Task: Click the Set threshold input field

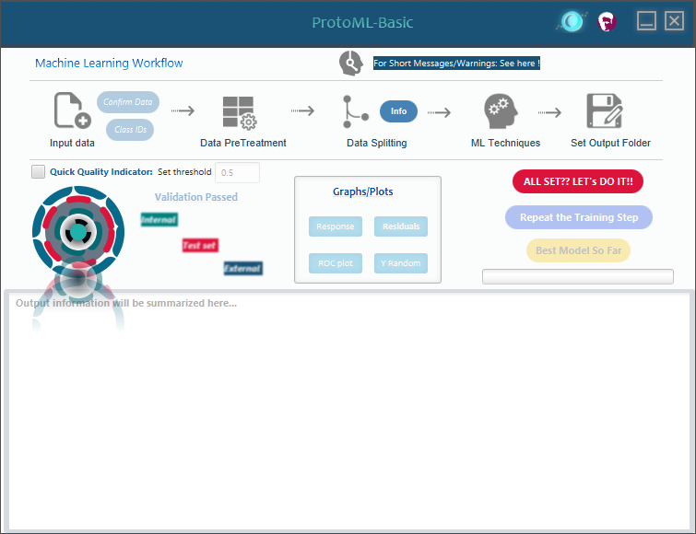Action: click(x=237, y=172)
